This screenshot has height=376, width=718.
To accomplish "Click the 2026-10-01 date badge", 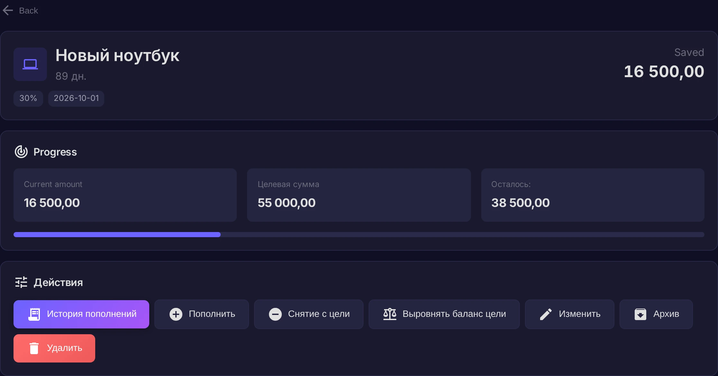I will pyautogui.click(x=76, y=98).
